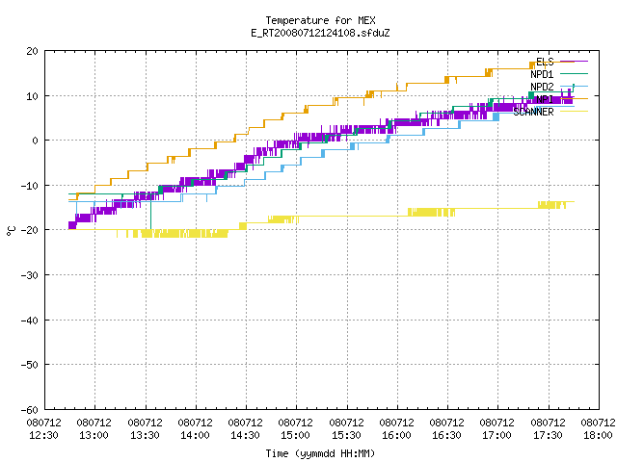The height and width of the screenshot is (462, 617).
Task: Click the 15:00 time tick label
Action: [x=296, y=435]
